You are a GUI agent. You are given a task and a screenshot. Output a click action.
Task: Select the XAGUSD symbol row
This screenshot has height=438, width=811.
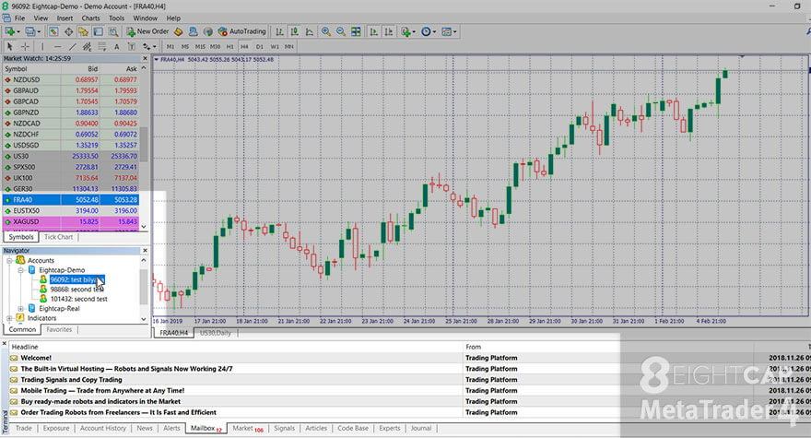pyautogui.click(x=71, y=221)
